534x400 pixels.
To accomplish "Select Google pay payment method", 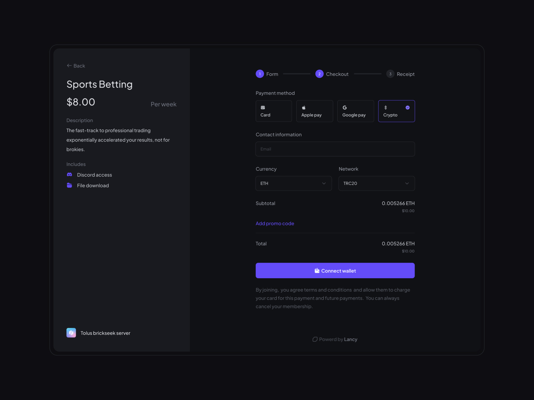I will (x=355, y=111).
